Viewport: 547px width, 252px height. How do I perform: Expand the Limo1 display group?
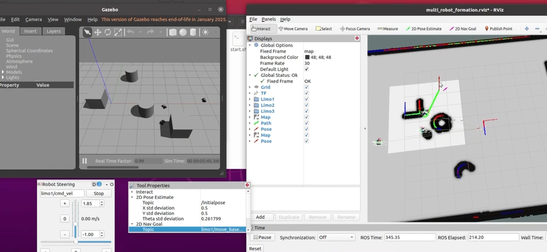pos(250,99)
